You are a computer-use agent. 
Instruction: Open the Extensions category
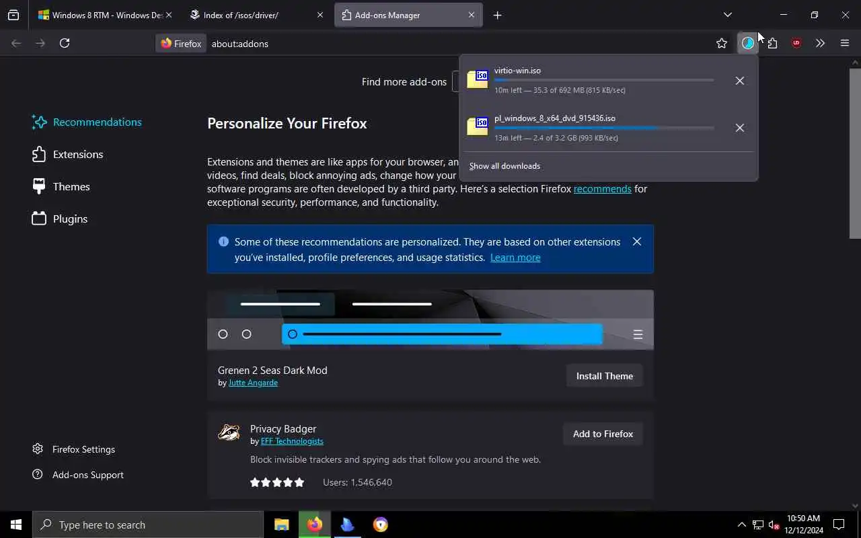click(68, 154)
